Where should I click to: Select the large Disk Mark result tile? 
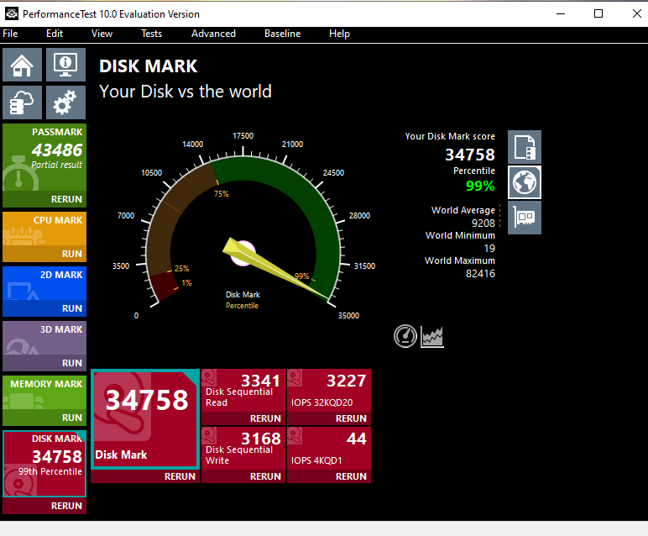coord(145,419)
